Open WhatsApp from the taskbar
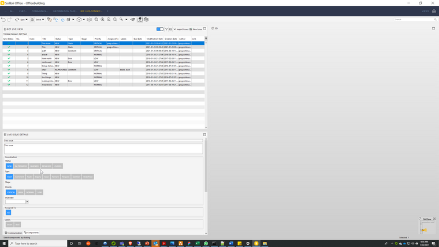The image size is (439, 247). (x=206, y=244)
